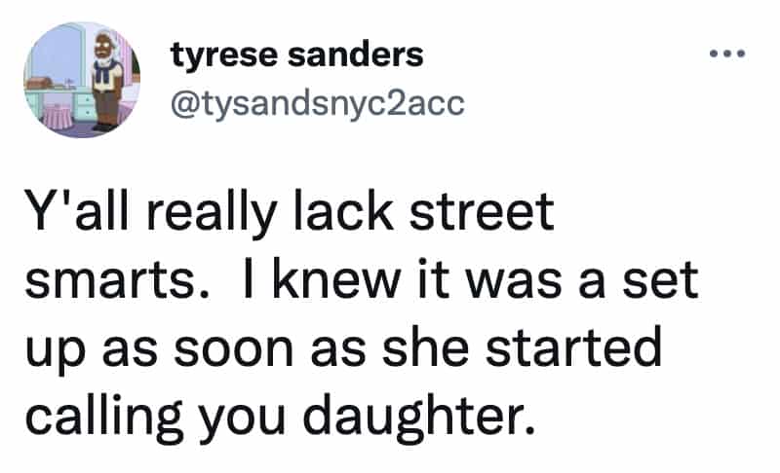Open the three-dot more options menu
This screenshot has width=780, height=473.
727,54
